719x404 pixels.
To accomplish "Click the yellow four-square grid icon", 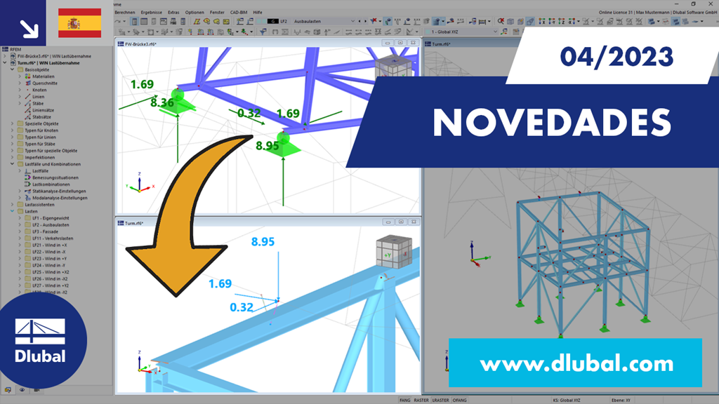I will tap(226, 22).
